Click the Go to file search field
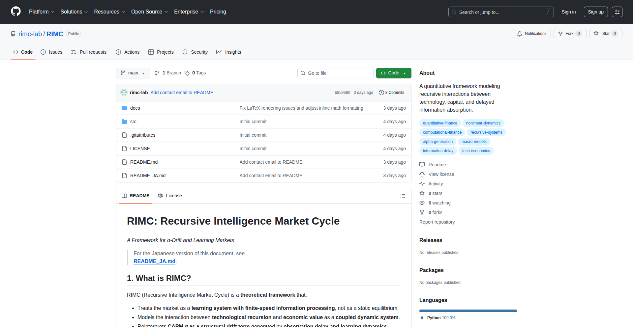633x327 pixels. 335,73
